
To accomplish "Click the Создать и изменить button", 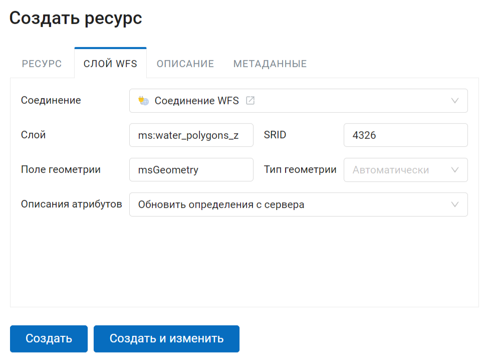I will coord(166,338).
